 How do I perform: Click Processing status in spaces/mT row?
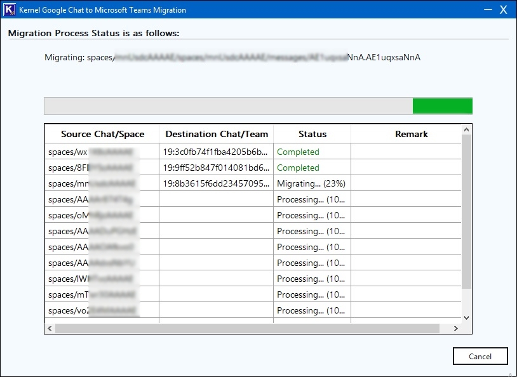(312, 294)
